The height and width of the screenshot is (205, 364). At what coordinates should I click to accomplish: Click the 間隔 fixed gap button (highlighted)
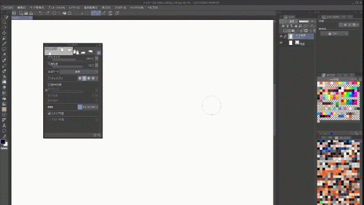(x=80, y=107)
